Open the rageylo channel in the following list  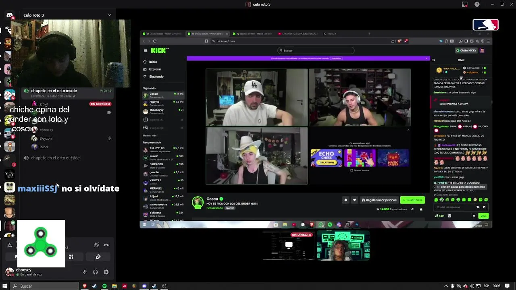pos(163,103)
